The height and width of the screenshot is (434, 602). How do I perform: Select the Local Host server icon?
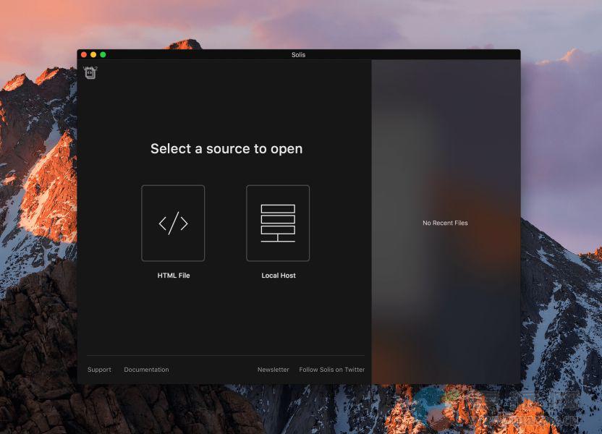[278, 223]
